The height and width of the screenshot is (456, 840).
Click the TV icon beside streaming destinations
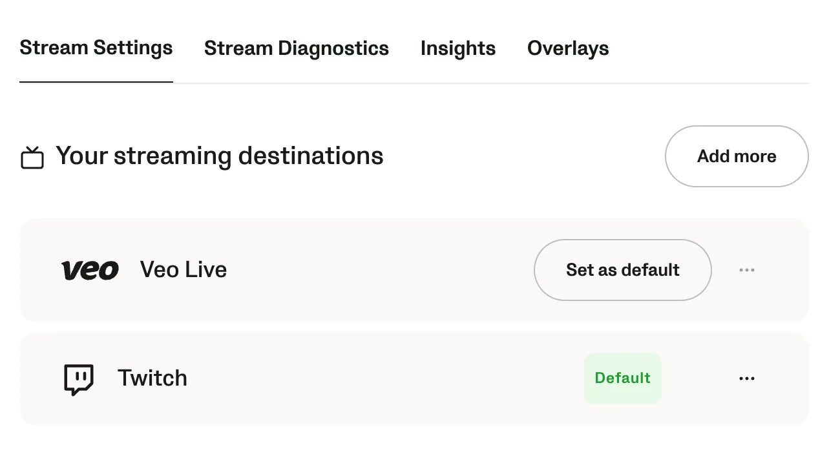32,158
